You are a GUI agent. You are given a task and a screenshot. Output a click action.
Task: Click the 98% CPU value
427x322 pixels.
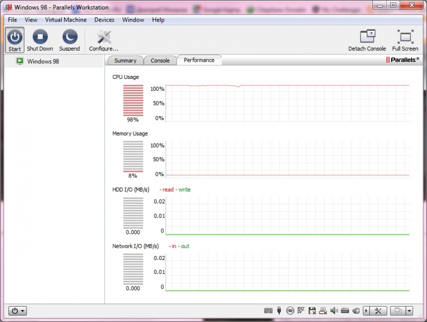pyautogui.click(x=133, y=120)
